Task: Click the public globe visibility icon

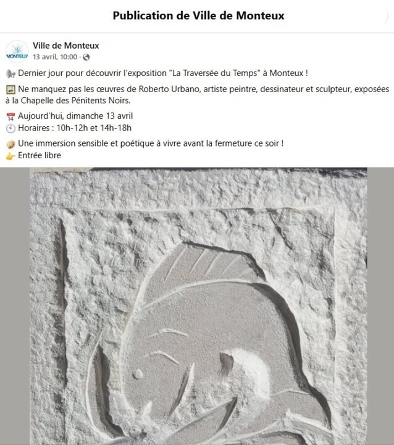Action: [x=86, y=57]
